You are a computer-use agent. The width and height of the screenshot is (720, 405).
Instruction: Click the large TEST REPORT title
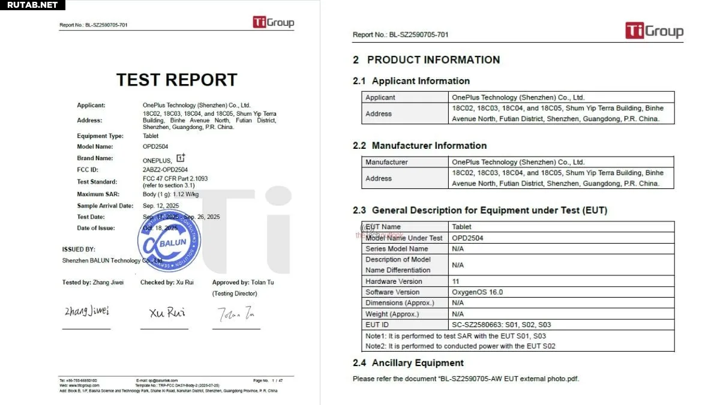[x=176, y=80]
